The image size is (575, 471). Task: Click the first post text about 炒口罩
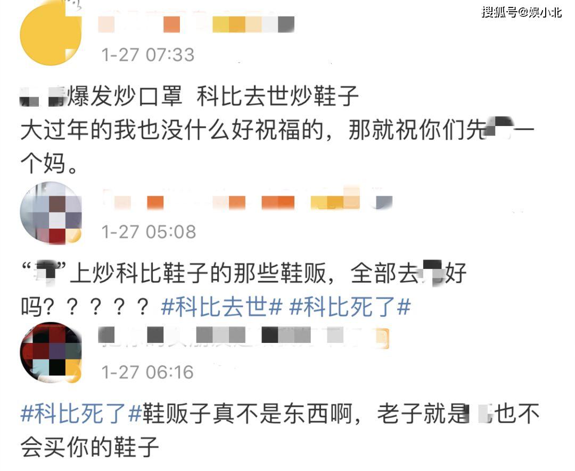[x=189, y=97]
